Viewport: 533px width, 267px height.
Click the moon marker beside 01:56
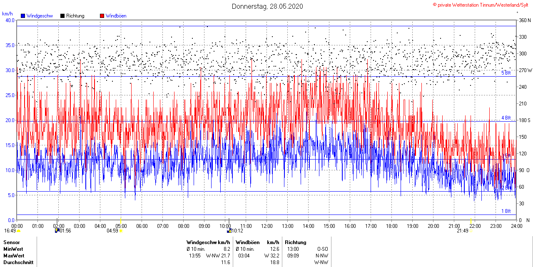(x=57, y=230)
